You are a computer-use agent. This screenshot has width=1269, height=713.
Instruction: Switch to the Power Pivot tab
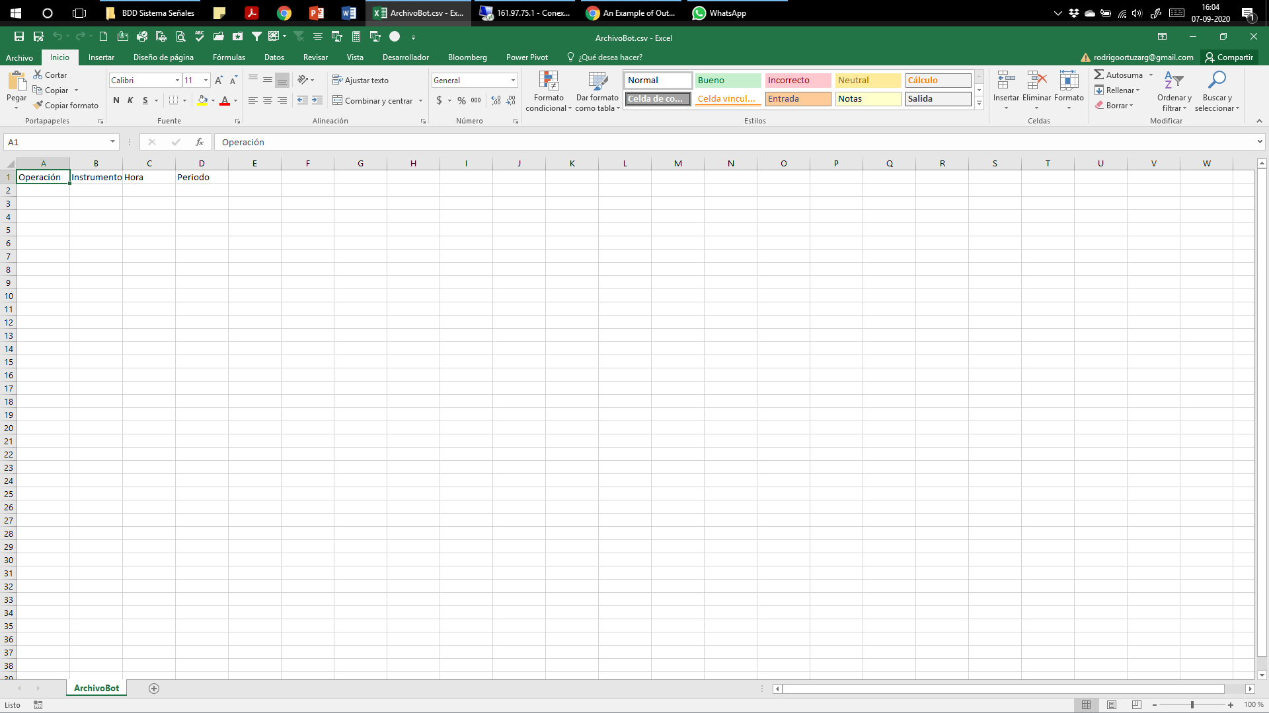click(x=527, y=57)
